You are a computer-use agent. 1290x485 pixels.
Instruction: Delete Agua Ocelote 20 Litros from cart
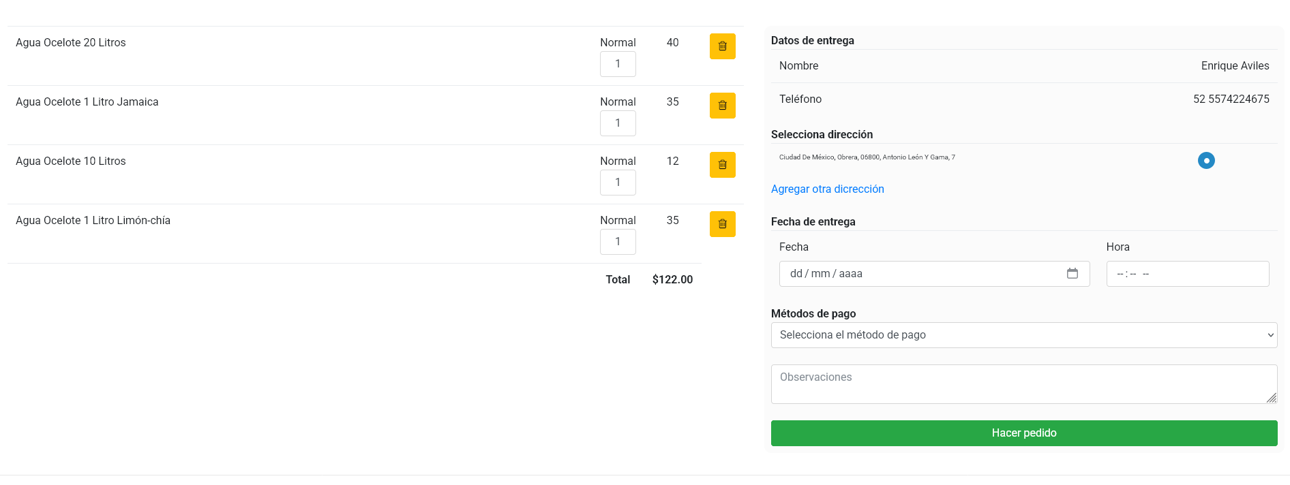click(x=722, y=46)
